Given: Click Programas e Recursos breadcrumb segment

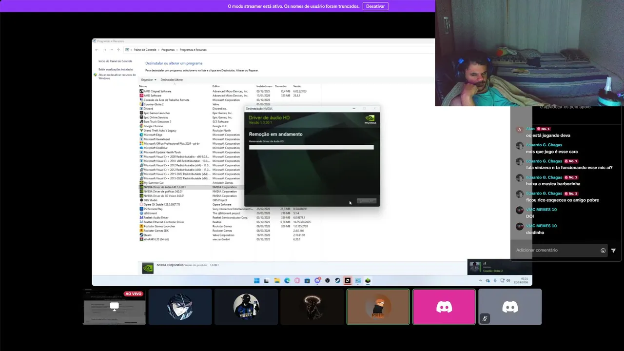Looking at the screenshot, I should click(193, 50).
